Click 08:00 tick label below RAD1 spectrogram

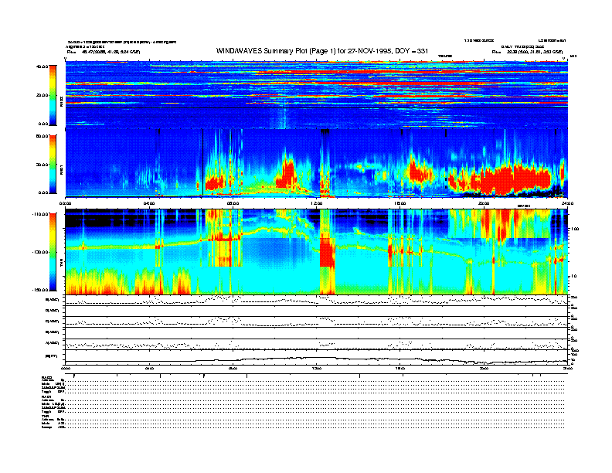(233, 203)
